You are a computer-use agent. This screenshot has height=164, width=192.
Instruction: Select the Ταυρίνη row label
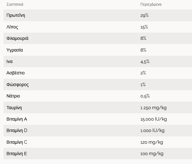pos(14,108)
